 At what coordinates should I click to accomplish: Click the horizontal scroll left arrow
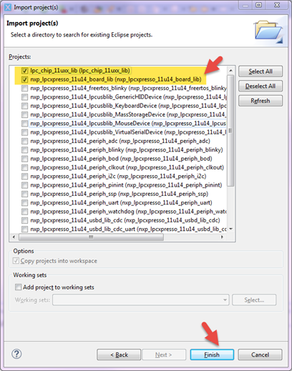pyautogui.click(x=14, y=237)
